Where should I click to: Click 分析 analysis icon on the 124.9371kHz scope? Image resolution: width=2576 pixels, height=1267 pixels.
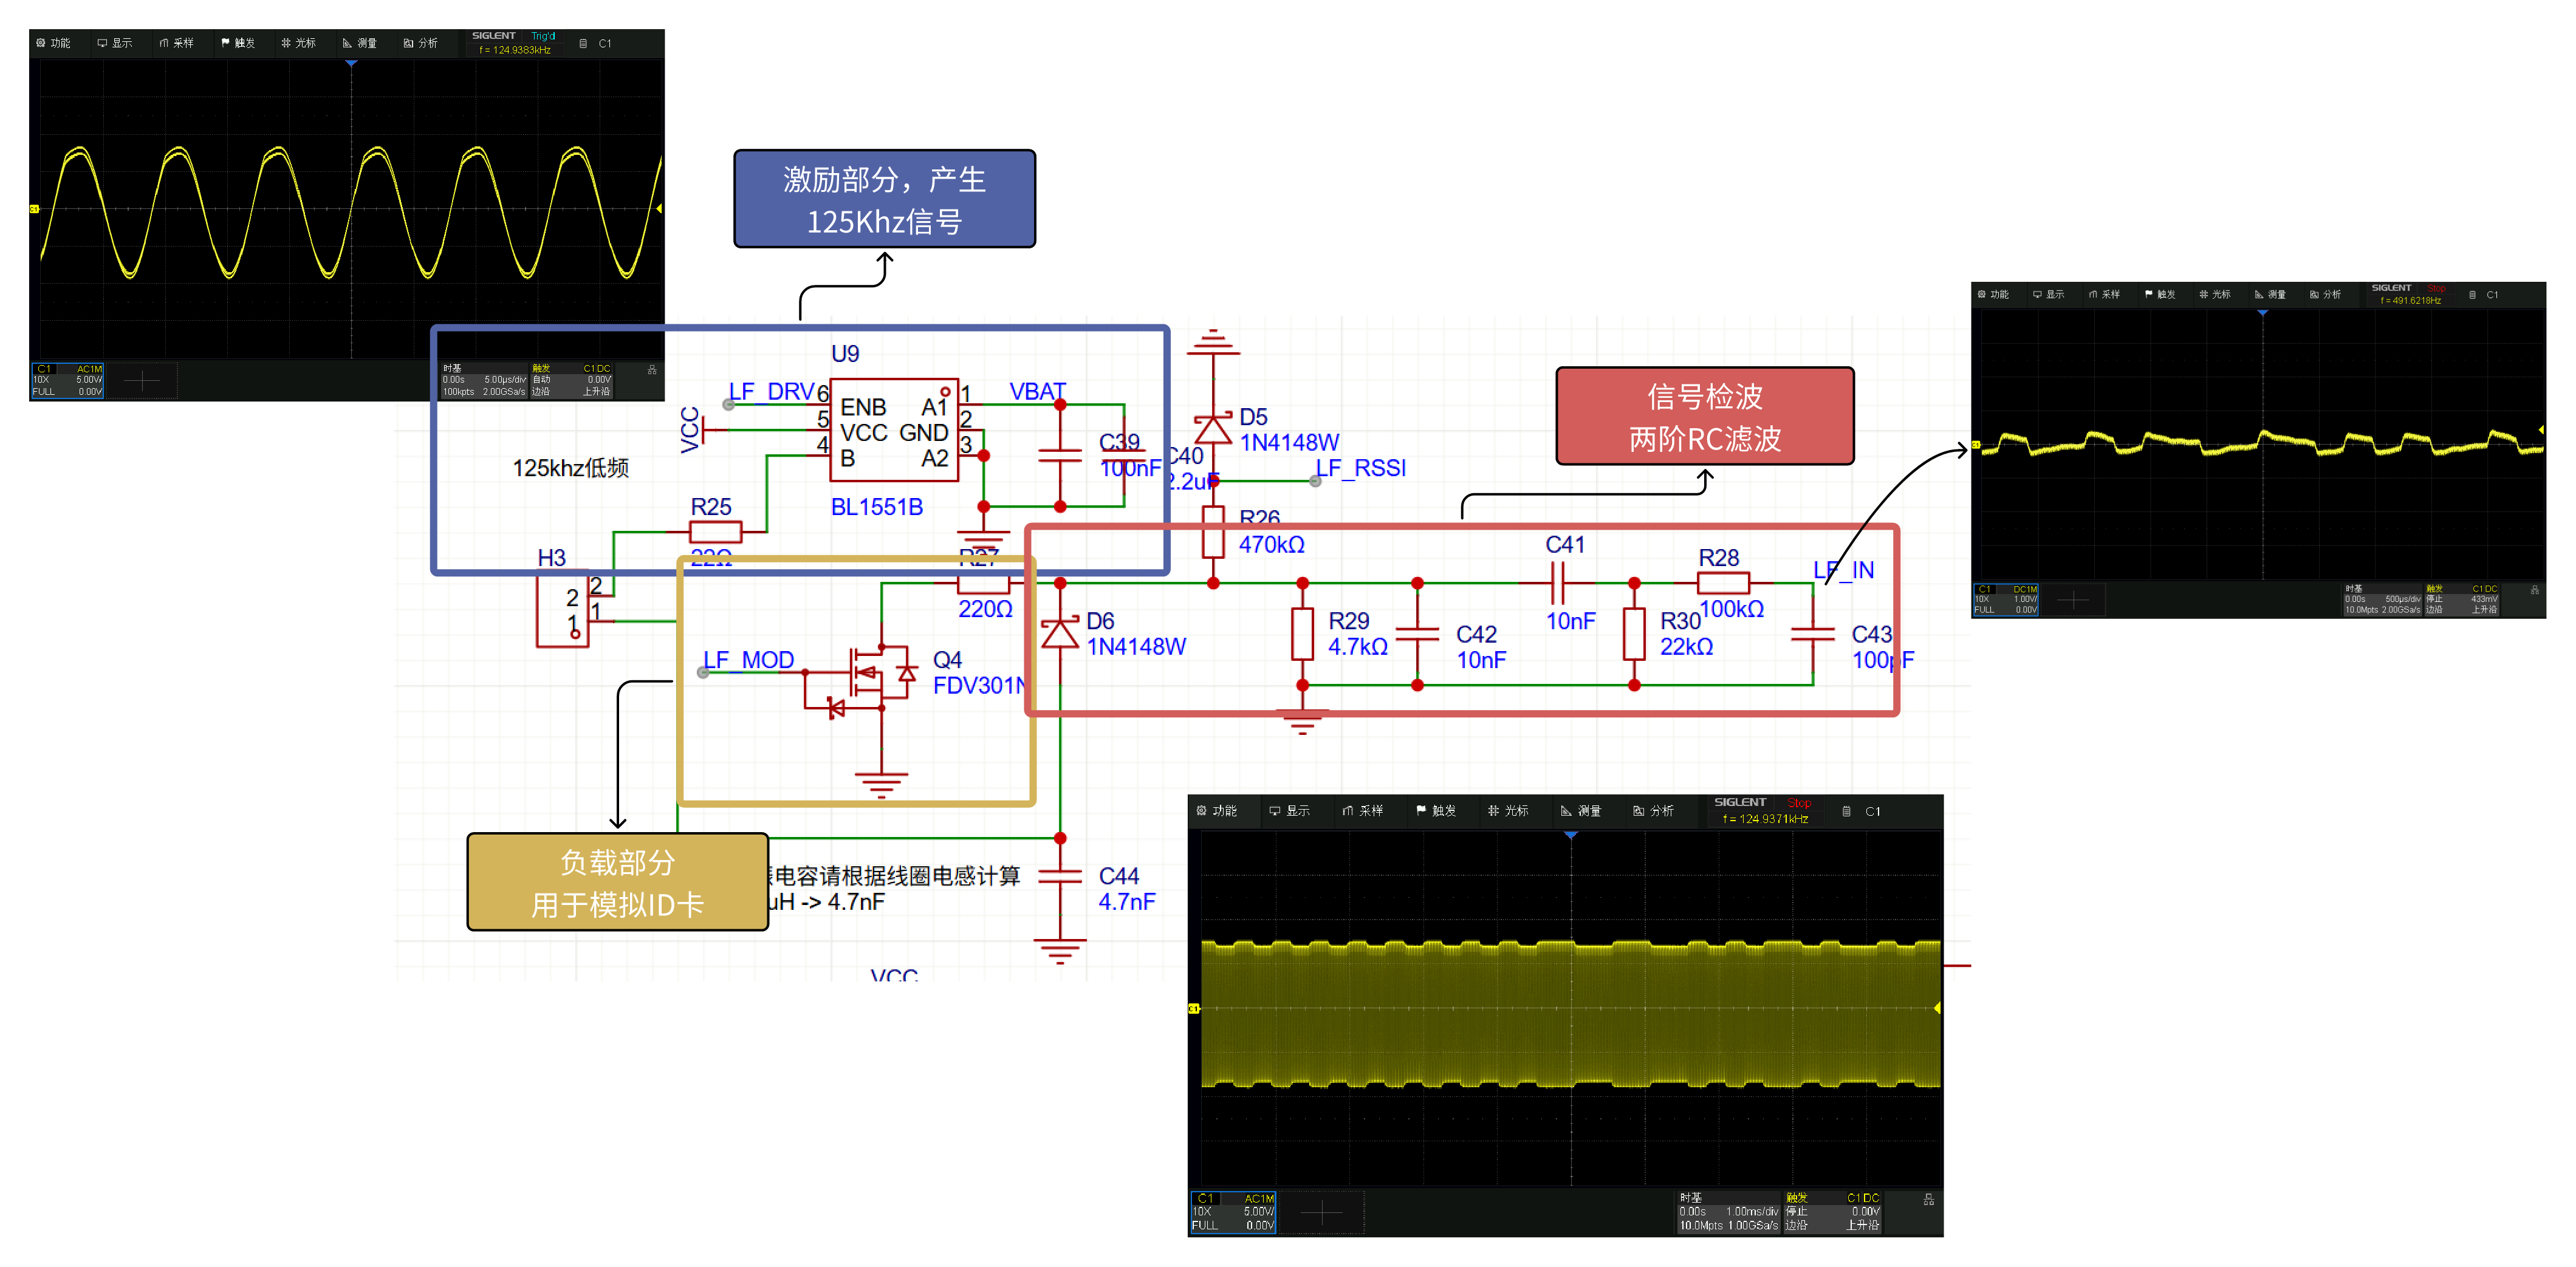click(x=1638, y=811)
